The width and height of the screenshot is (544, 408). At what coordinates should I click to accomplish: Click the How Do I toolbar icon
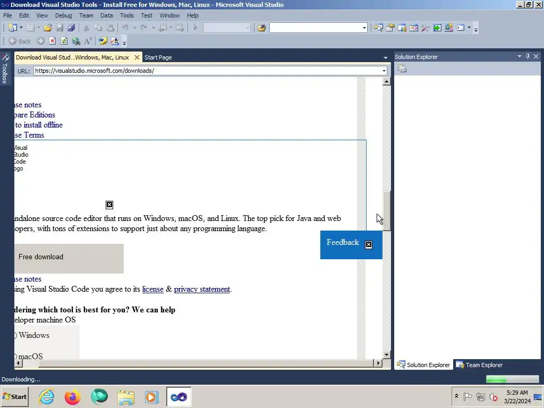click(103, 41)
